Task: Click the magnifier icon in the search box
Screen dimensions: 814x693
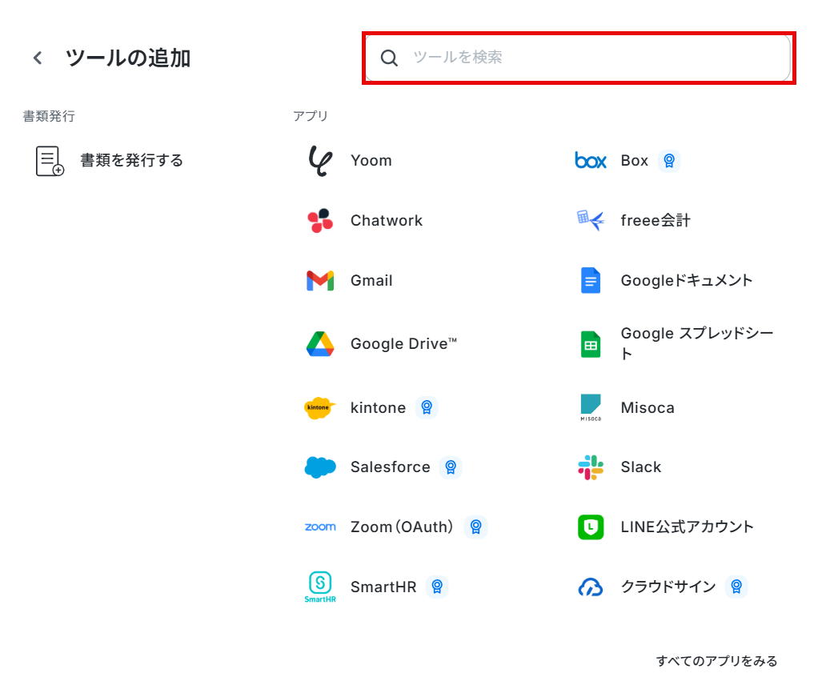Action: pyautogui.click(x=389, y=58)
